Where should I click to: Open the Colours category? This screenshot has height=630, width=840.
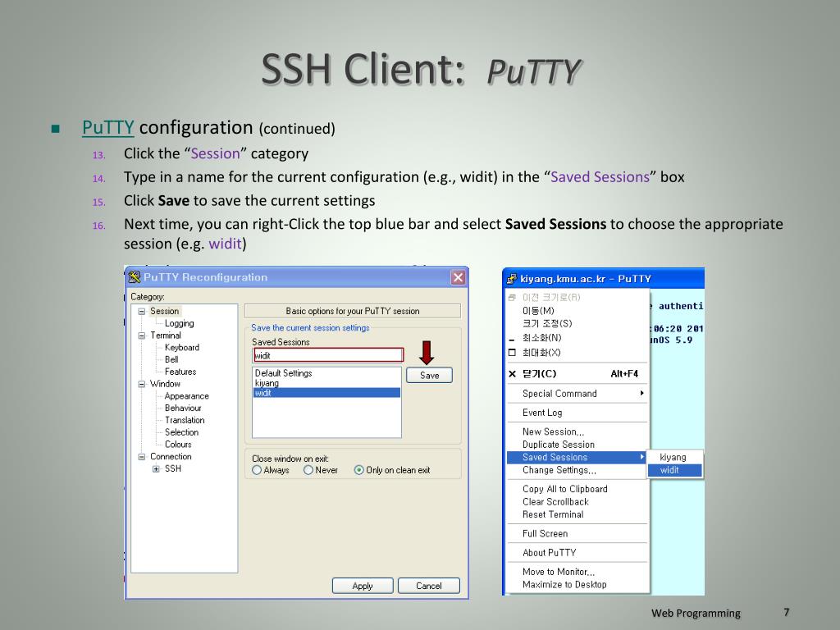pos(178,445)
